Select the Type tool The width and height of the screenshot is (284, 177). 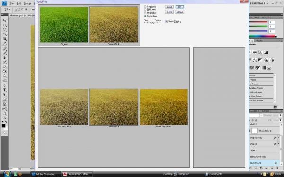5,90
